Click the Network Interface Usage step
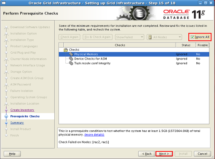 point(28,66)
